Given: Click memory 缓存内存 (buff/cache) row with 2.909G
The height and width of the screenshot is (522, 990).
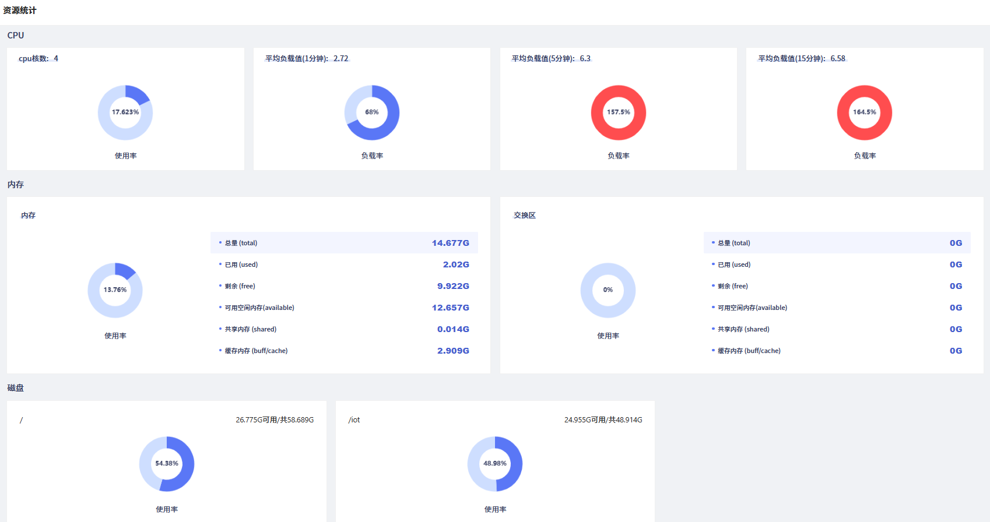Looking at the screenshot, I should pyautogui.click(x=344, y=351).
